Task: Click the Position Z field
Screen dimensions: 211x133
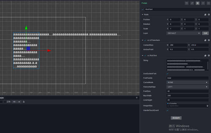Action: point(203,20)
